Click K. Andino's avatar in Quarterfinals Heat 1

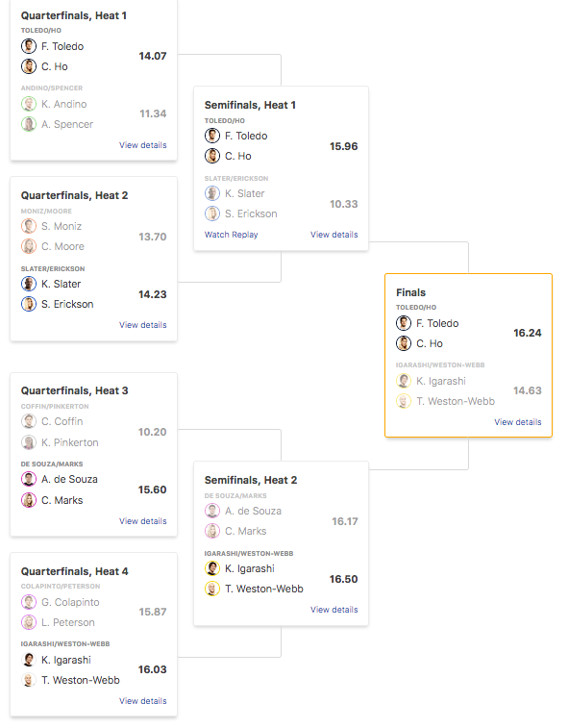coord(29,104)
